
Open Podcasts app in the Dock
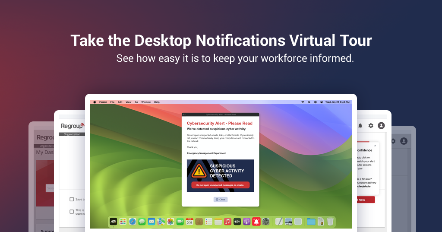(x=246, y=222)
